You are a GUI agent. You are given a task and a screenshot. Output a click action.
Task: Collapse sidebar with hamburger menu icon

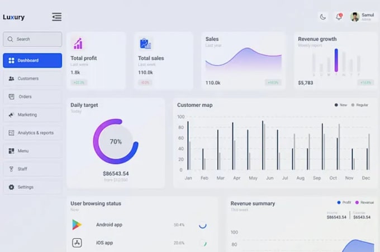click(56, 17)
